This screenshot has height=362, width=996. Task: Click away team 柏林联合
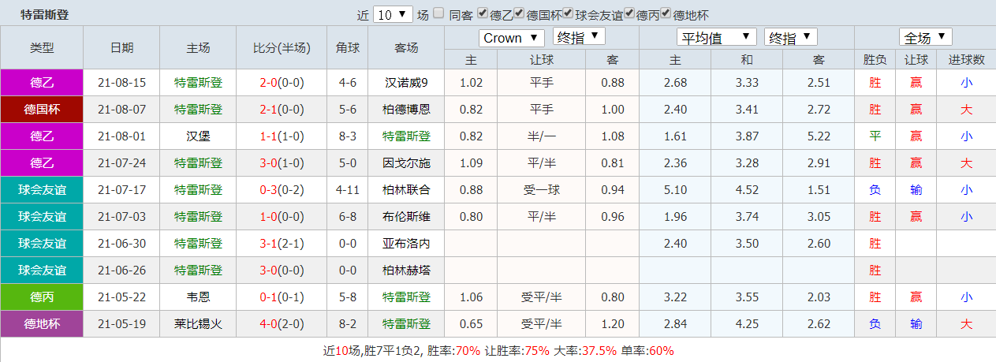(406, 189)
